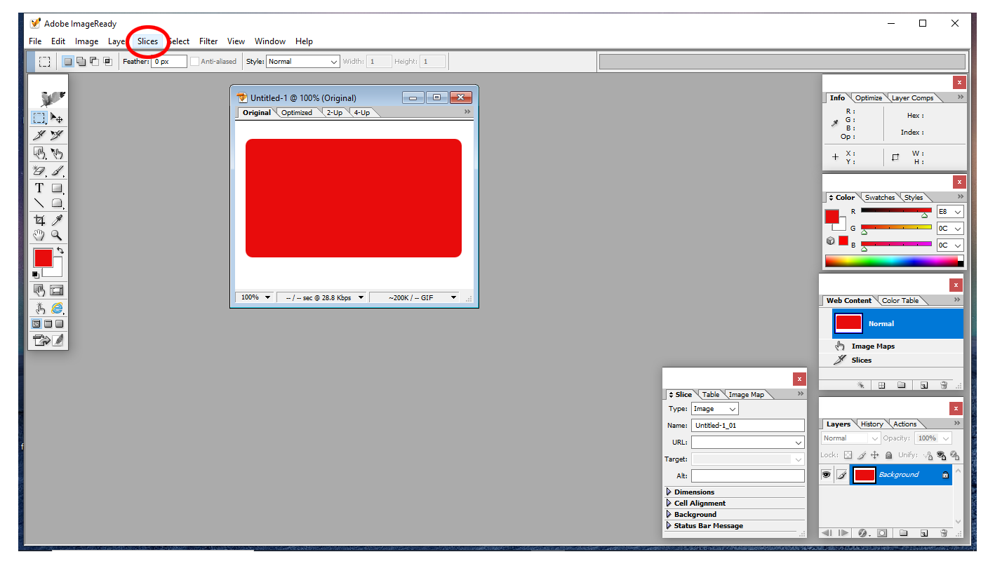Activate the Zoom magnifier tool
The width and height of the screenshot is (995, 573).
point(57,236)
